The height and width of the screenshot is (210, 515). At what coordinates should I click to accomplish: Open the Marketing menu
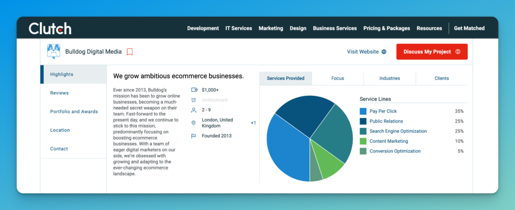coord(271,29)
